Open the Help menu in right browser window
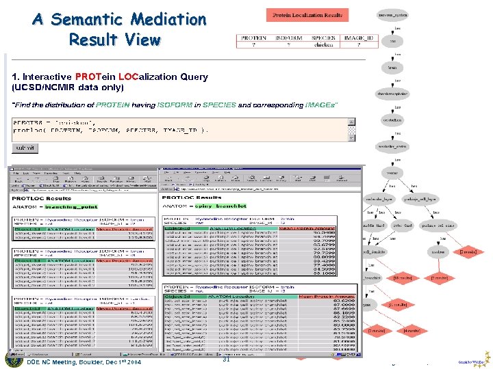 point(227,172)
